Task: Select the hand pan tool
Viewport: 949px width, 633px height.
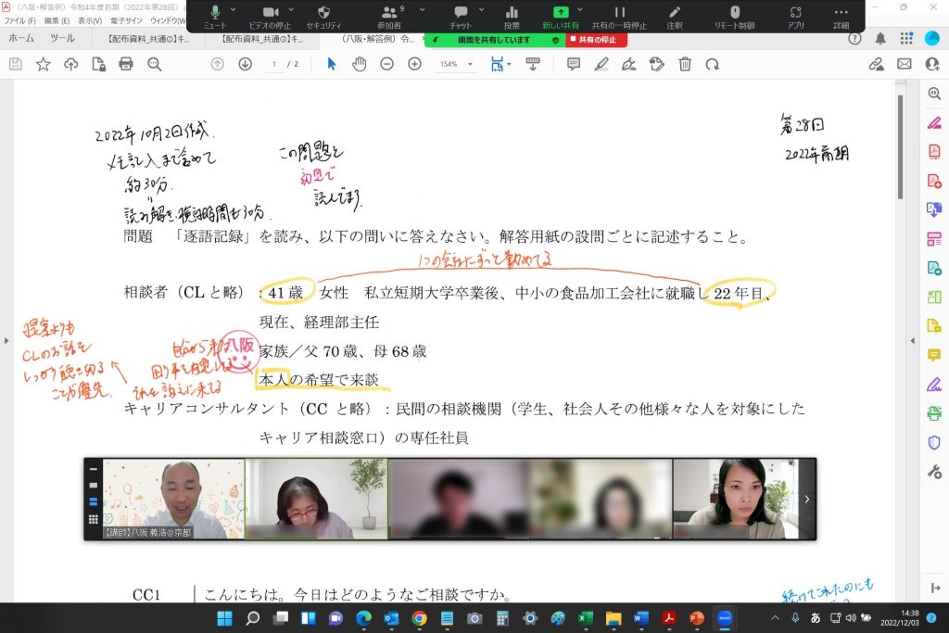Action: click(359, 64)
